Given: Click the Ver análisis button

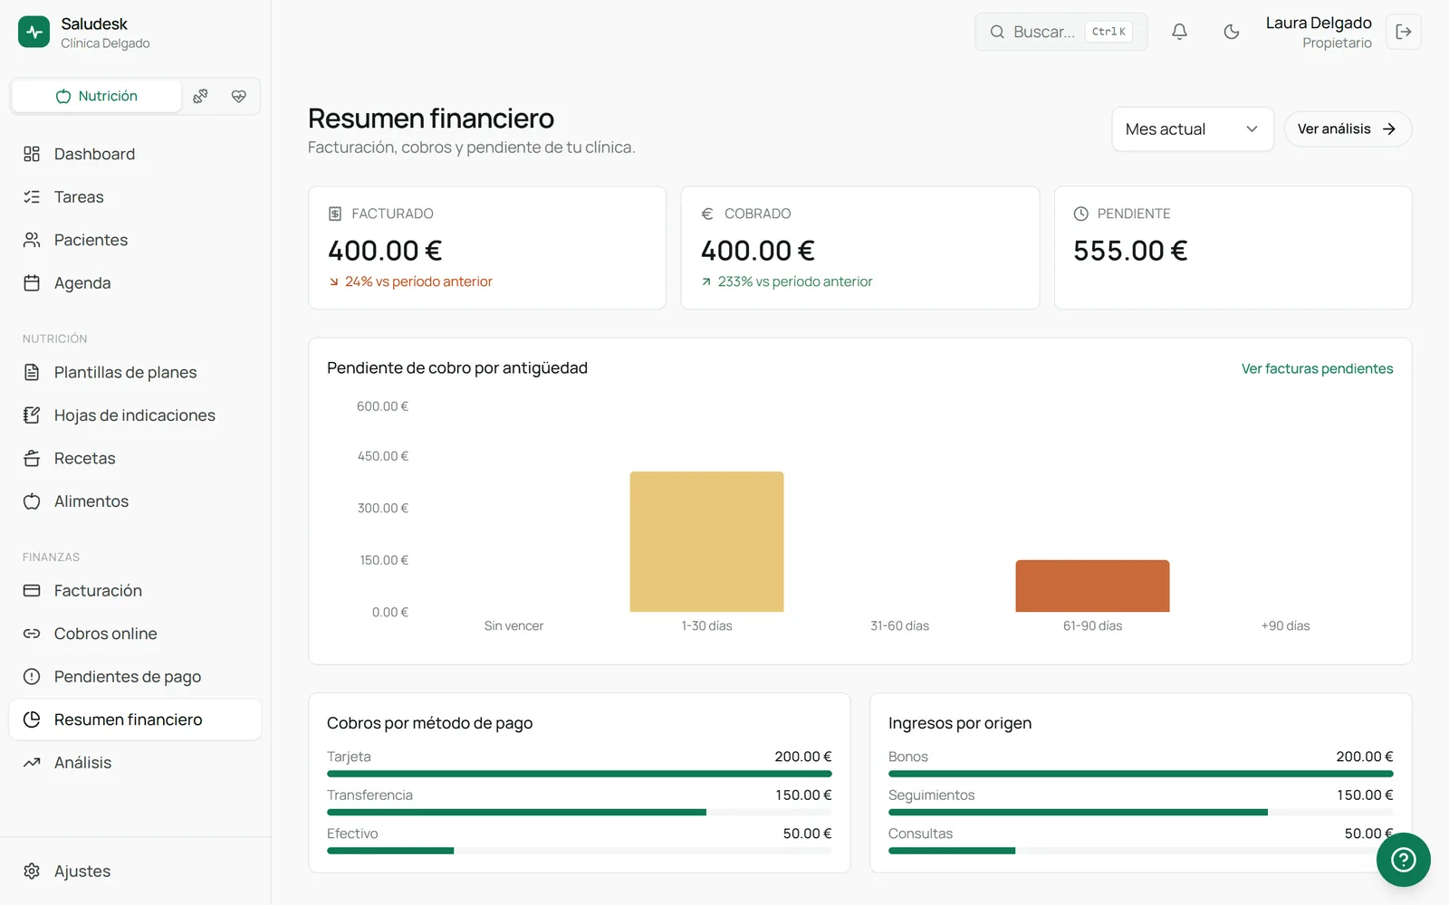Looking at the screenshot, I should click(x=1347, y=129).
